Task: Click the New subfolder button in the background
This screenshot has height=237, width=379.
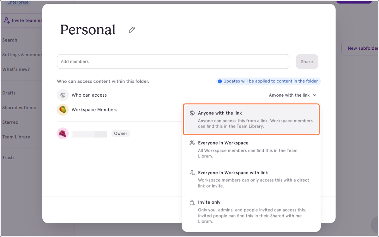Action: 360,48
